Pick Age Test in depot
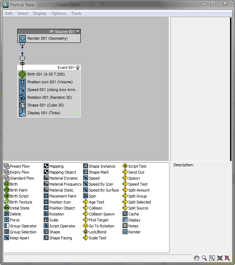 94,202
